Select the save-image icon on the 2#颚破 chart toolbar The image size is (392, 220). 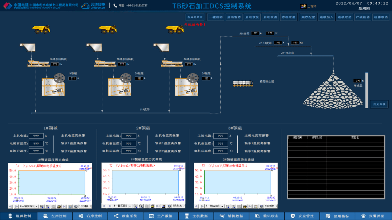(164, 207)
